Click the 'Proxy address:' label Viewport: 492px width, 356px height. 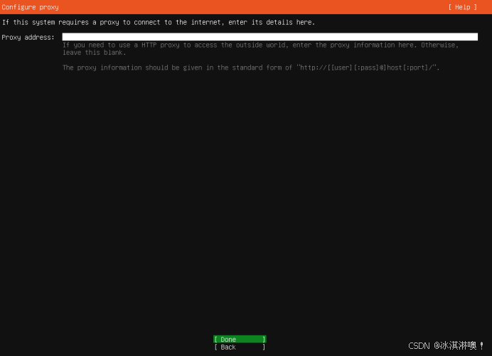[x=28, y=38]
